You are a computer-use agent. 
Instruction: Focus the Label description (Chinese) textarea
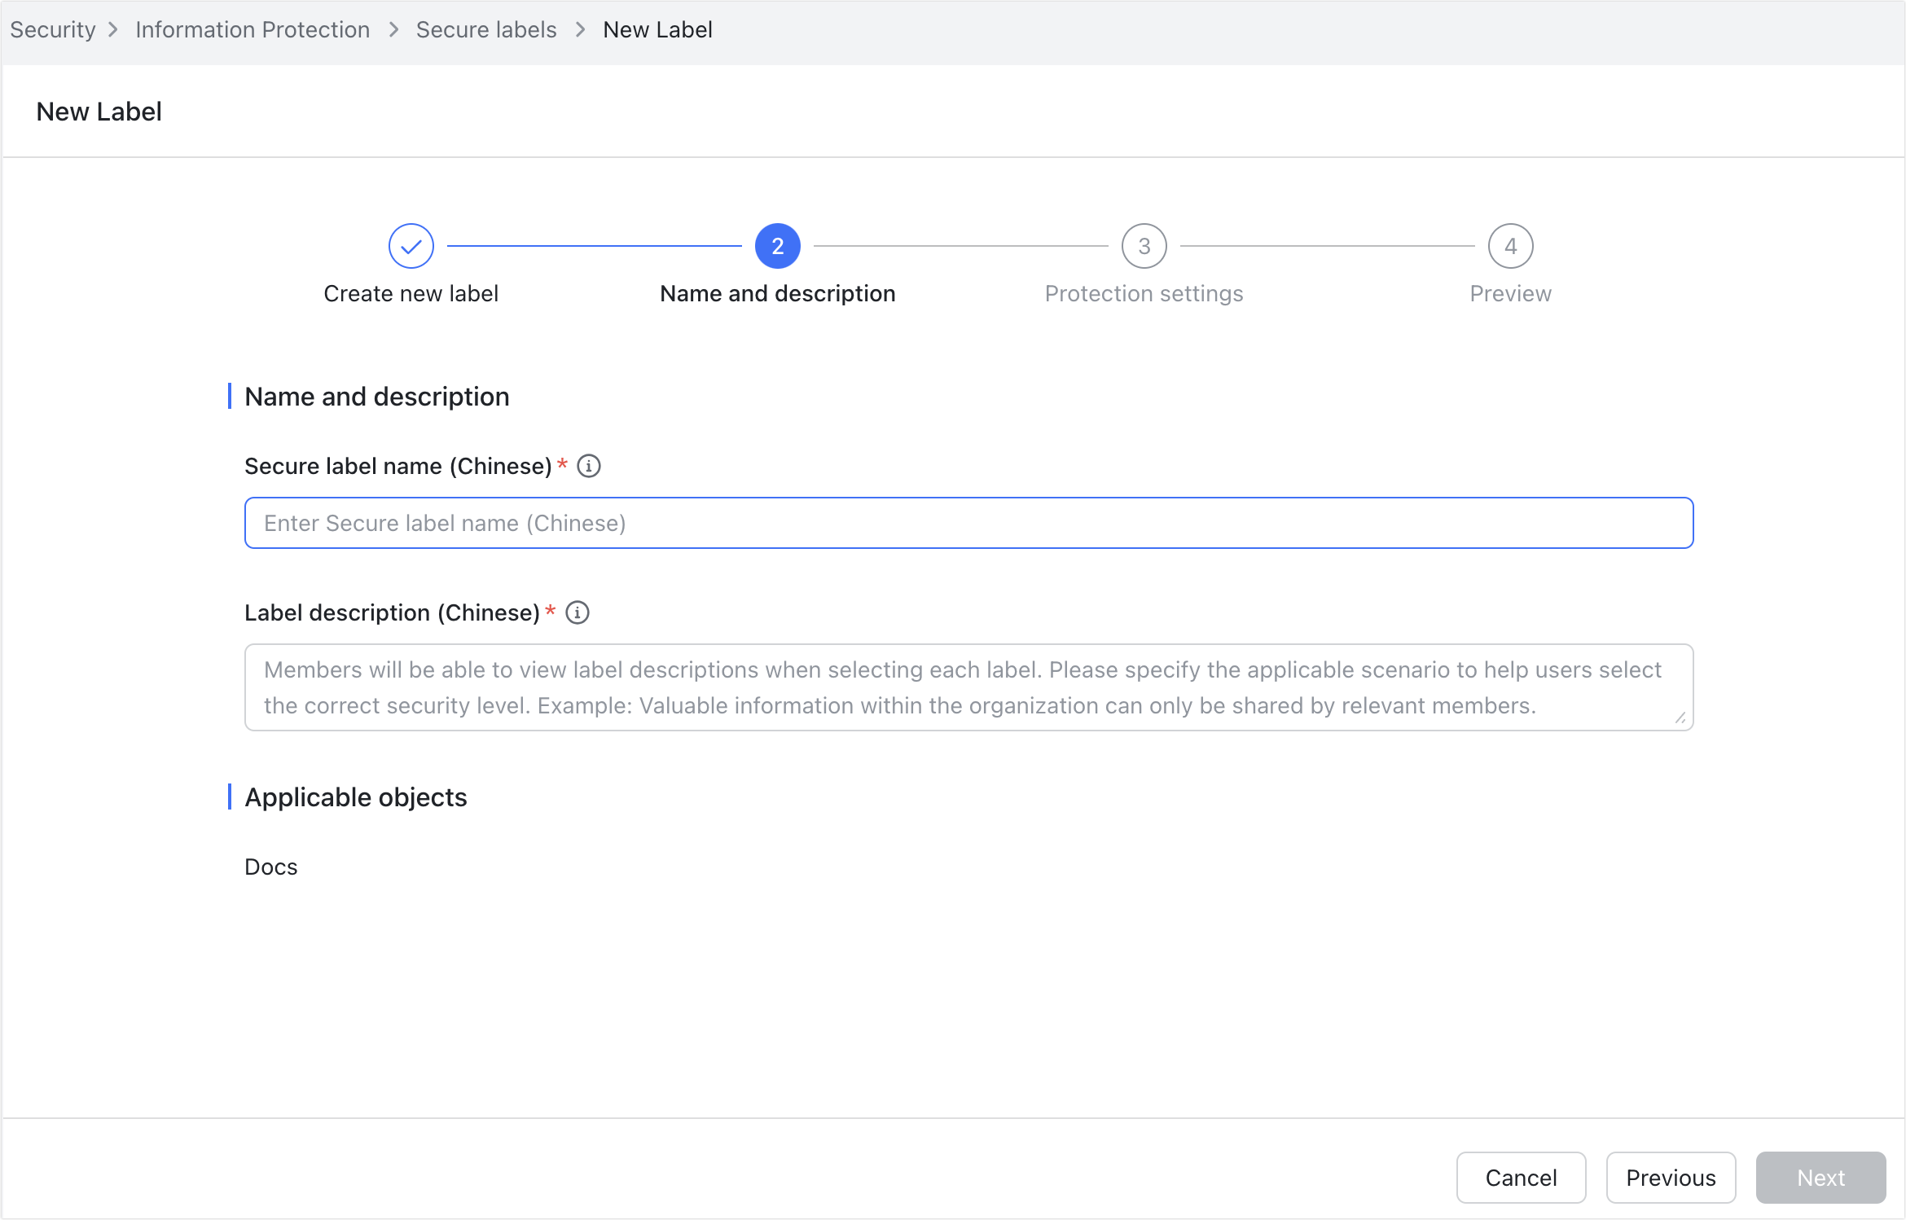click(969, 687)
